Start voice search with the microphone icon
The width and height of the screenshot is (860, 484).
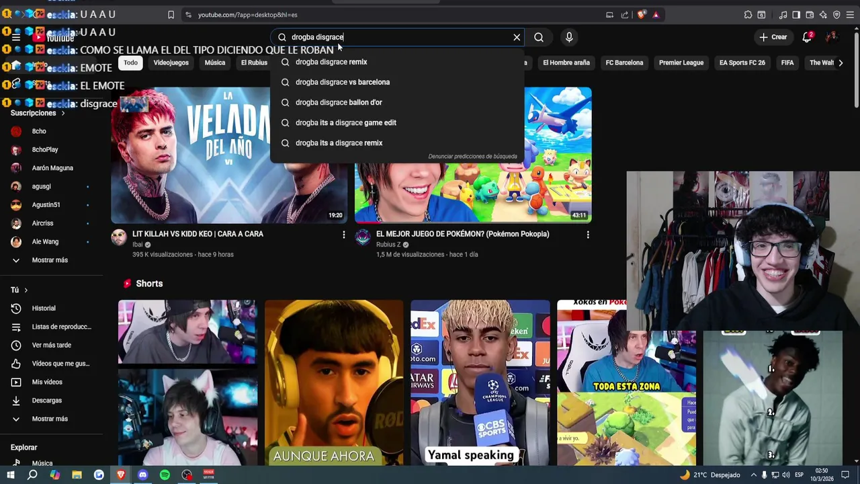click(569, 38)
